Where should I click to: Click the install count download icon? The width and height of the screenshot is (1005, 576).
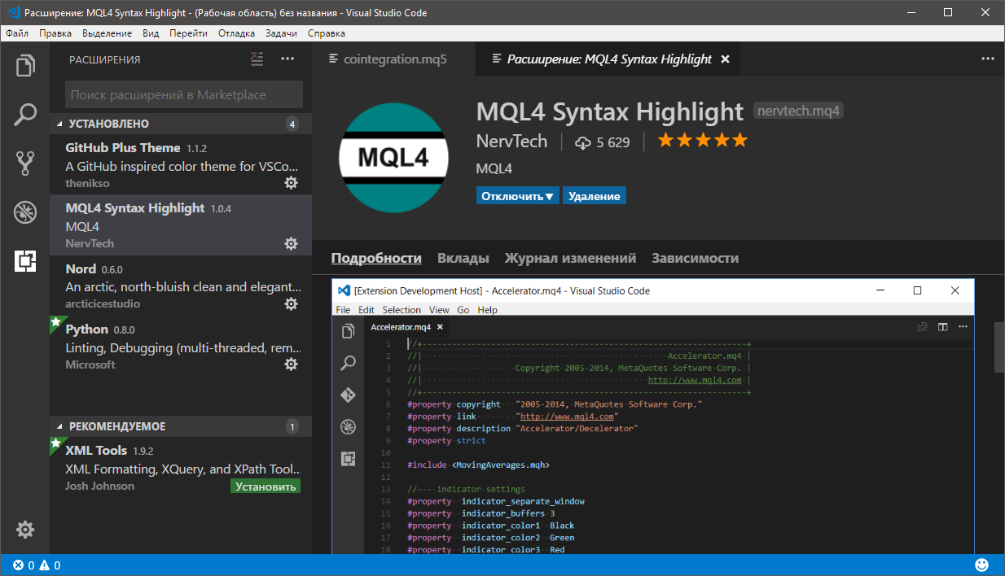(582, 142)
